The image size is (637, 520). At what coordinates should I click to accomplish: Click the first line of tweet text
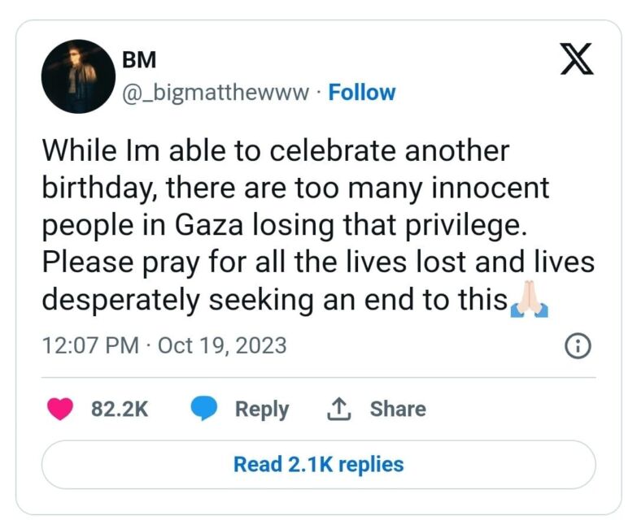pos(276,150)
